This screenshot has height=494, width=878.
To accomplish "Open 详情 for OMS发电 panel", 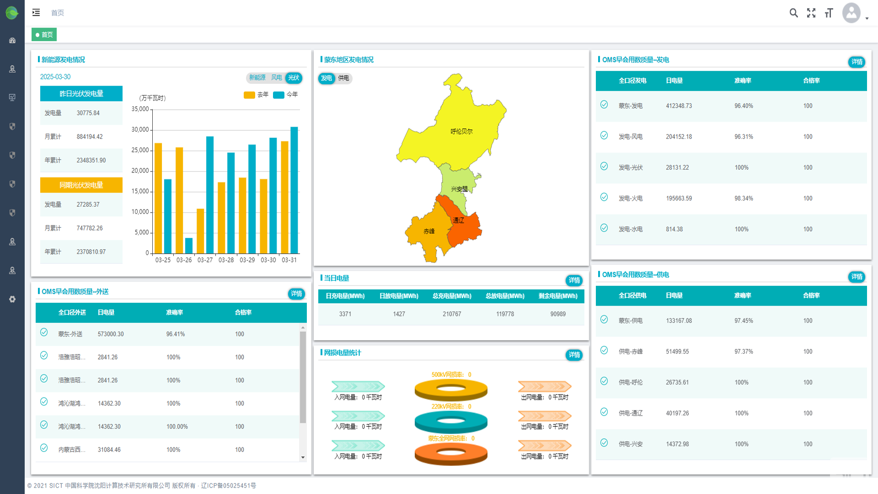I will point(857,62).
